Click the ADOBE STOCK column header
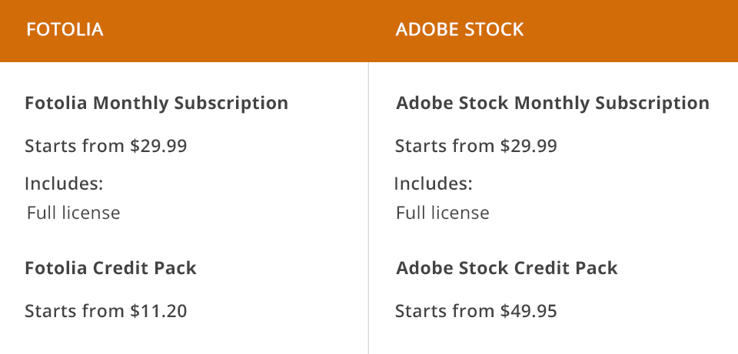The height and width of the screenshot is (354, 738). [459, 30]
